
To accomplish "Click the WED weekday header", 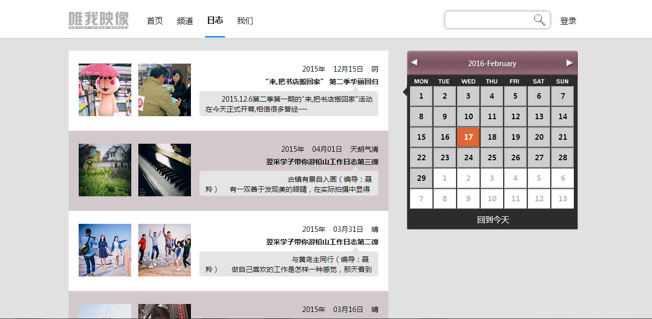I will pos(469,81).
